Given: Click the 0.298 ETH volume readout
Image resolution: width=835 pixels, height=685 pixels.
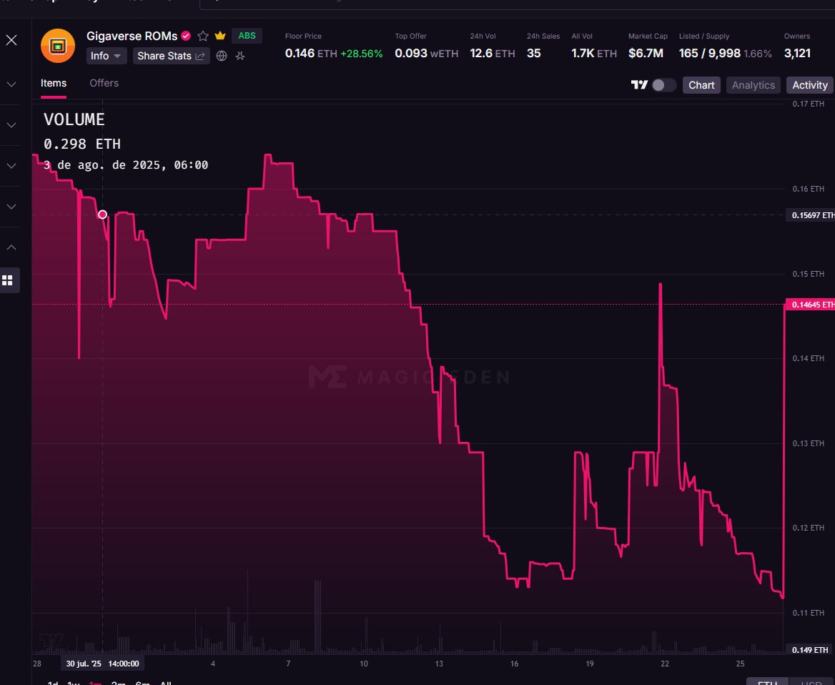Looking at the screenshot, I should [82, 144].
